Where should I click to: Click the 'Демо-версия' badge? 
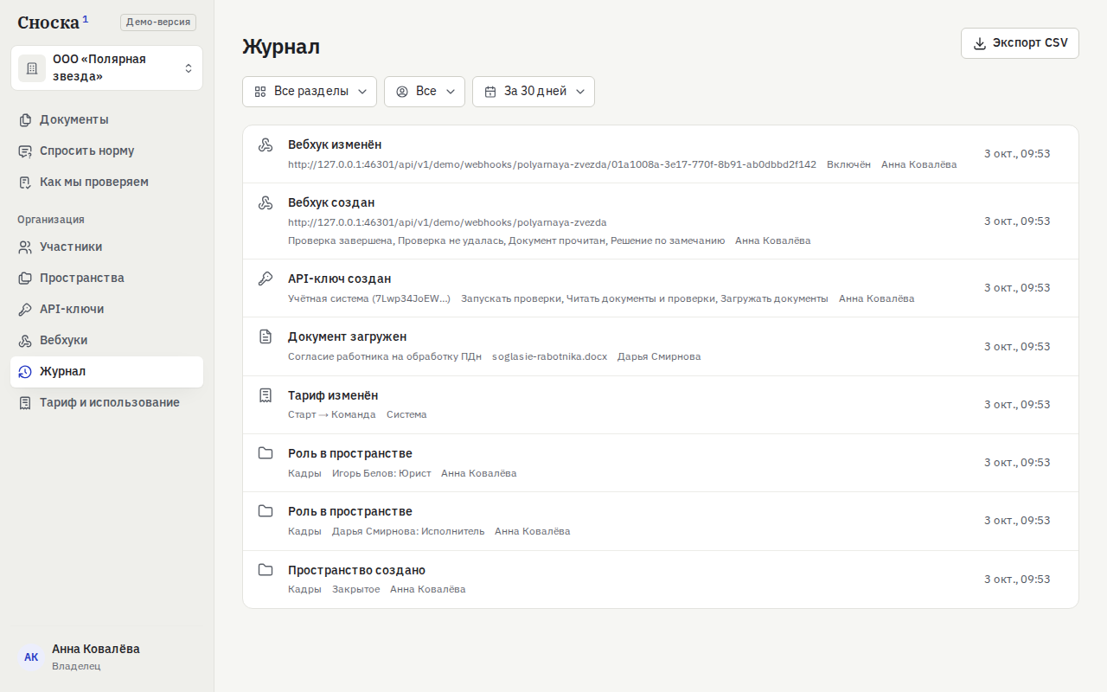[158, 22]
